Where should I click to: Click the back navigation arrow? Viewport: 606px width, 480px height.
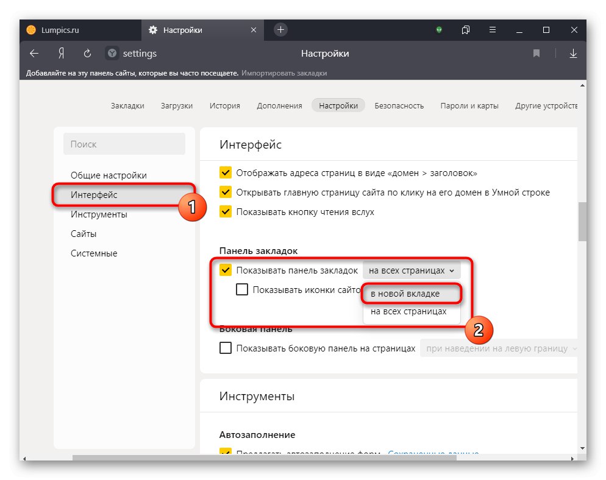coord(34,54)
